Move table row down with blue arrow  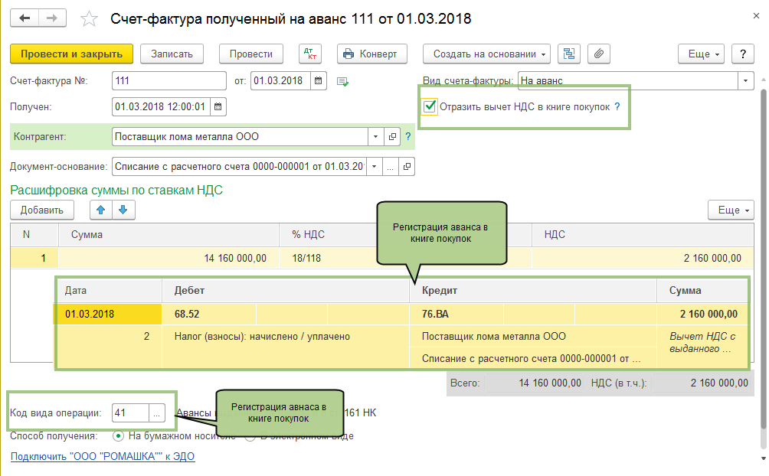click(123, 210)
